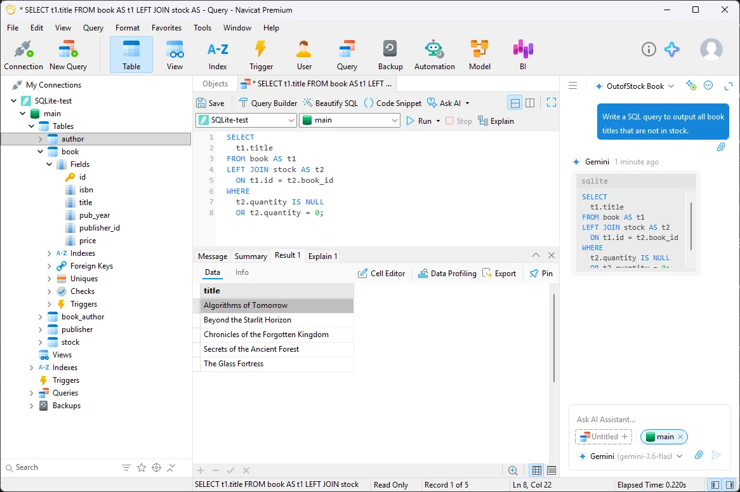Viewport: 740px width, 492px height.
Task: Focus the Ask AI Assistant input
Action: (649, 419)
